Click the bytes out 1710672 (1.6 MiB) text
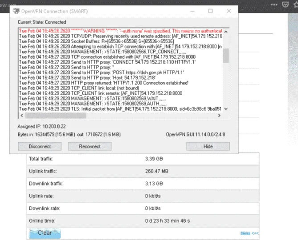 pos(99,134)
